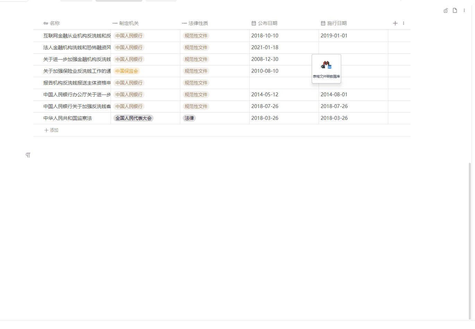The image size is (475, 329).
Task: Click 中国人民银行 tag in the 互联网金融 row
Action: [129, 36]
